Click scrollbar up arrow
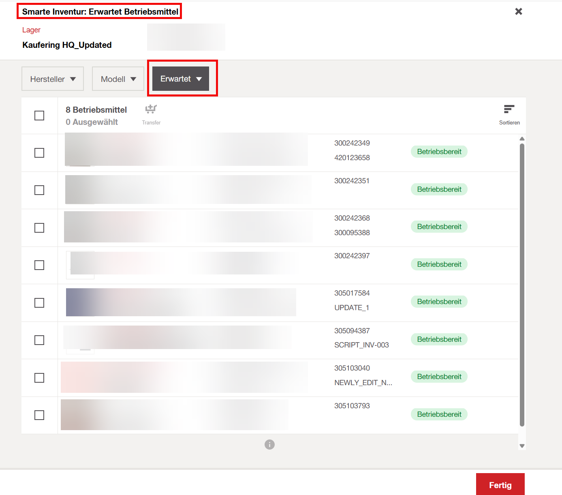 coord(522,139)
